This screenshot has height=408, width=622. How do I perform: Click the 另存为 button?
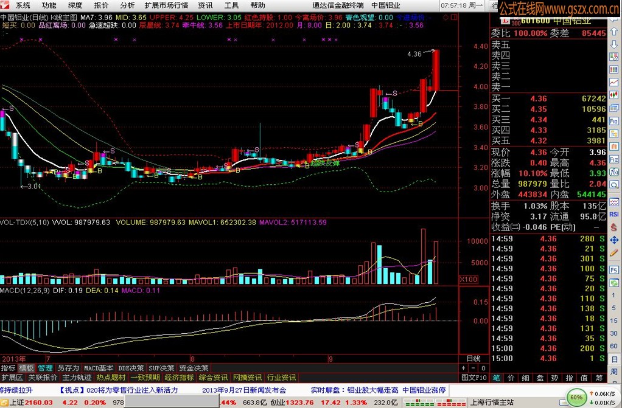coord(69,368)
